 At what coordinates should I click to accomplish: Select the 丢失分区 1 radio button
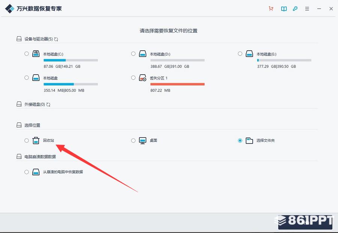point(133,78)
